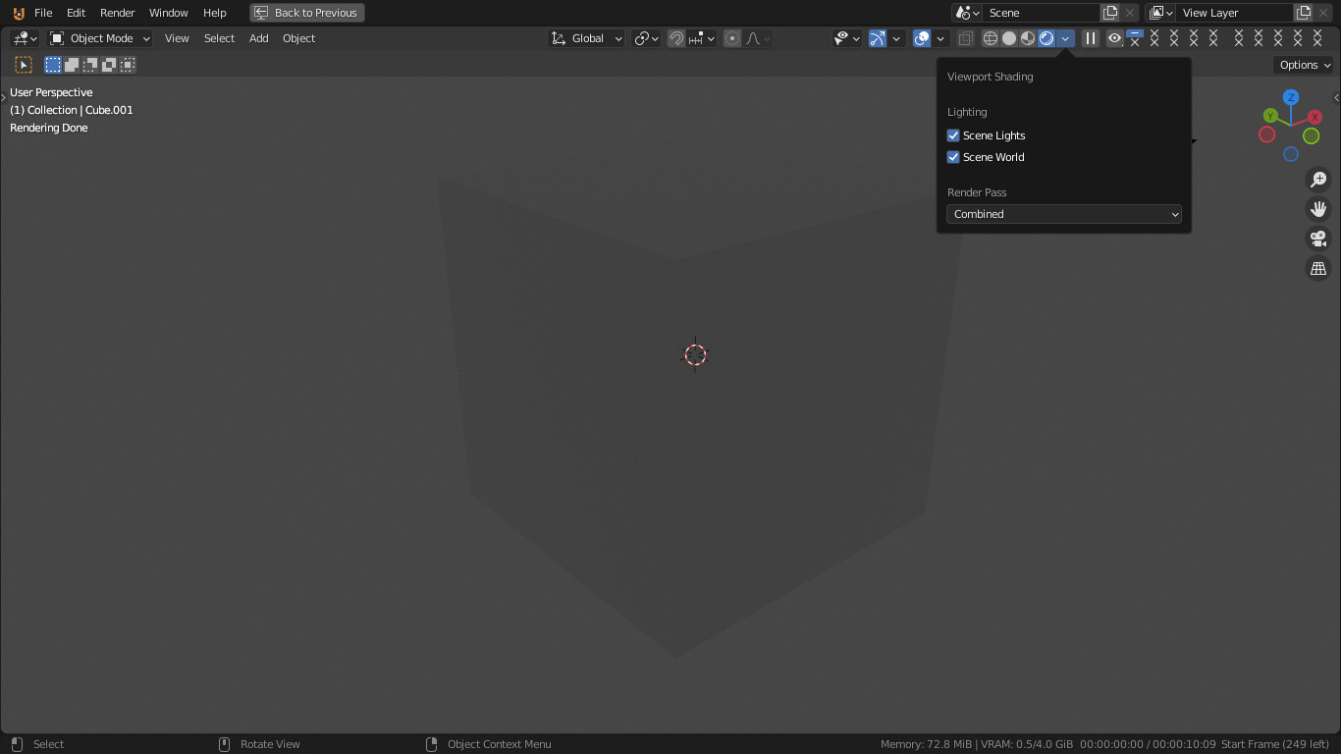Add a new view layer icon
The width and height of the screenshot is (1341, 754).
click(1304, 13)
